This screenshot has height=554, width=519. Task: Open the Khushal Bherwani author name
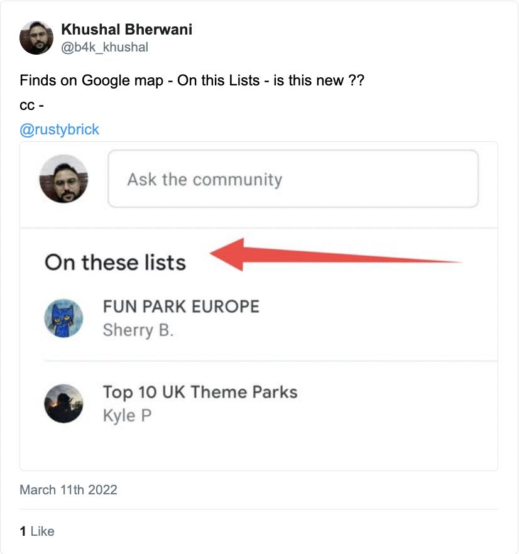point(126,30)
